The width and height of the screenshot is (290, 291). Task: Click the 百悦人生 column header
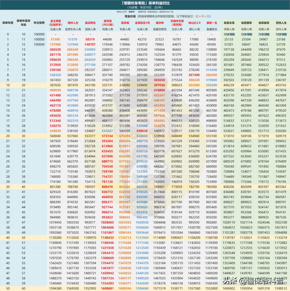point(281,23)
